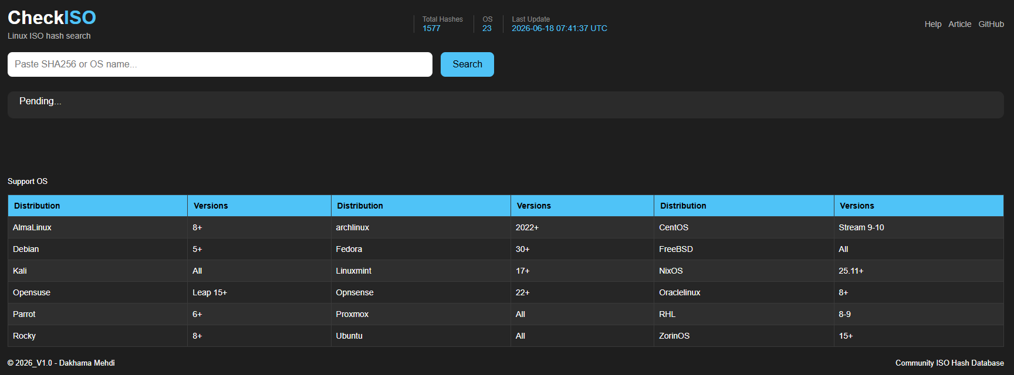1014x375 pixels.
Task: Click the Support OS heading
Action: [x=28, y=181]
